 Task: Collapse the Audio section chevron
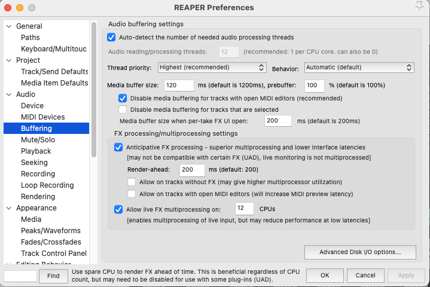click(9, 94)
